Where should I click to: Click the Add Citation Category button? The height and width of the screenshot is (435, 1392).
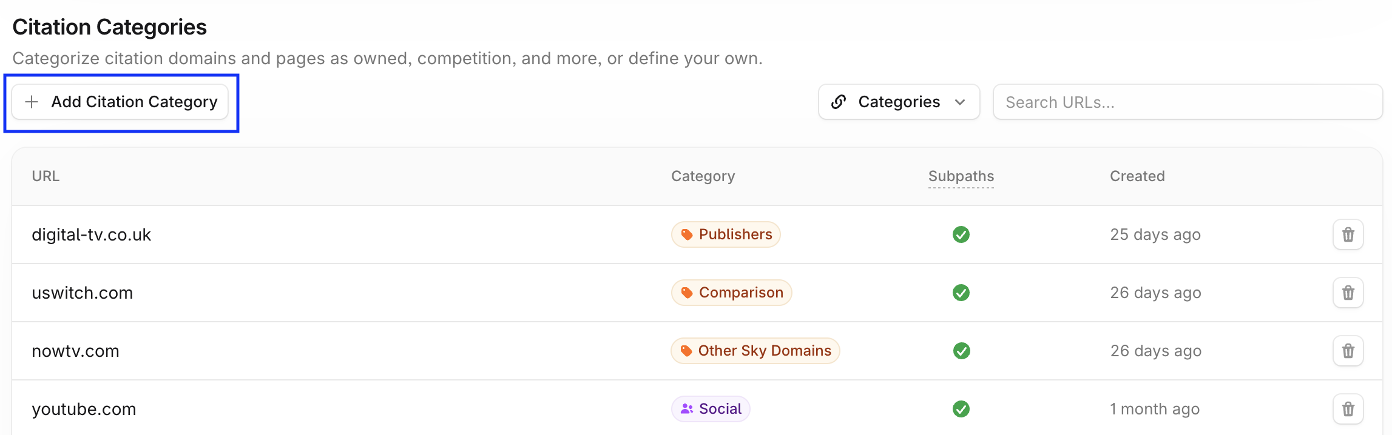(120, 102)
